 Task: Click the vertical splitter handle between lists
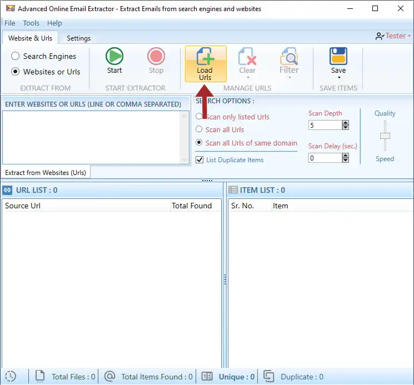pyautogui.click(x=225, y=279)
